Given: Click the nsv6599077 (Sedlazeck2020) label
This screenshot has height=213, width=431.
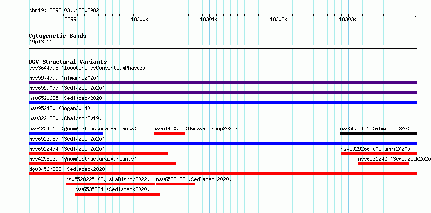Looking at the screenshot, I should (x=67, y=88).
